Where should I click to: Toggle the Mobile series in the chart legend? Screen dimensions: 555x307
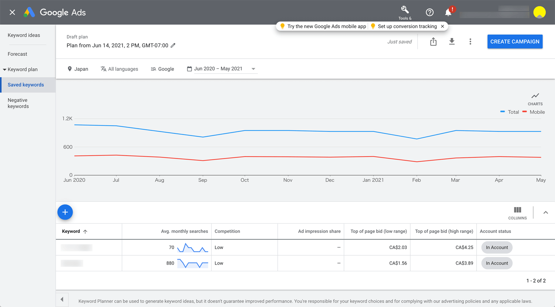[x=534, y=112]
